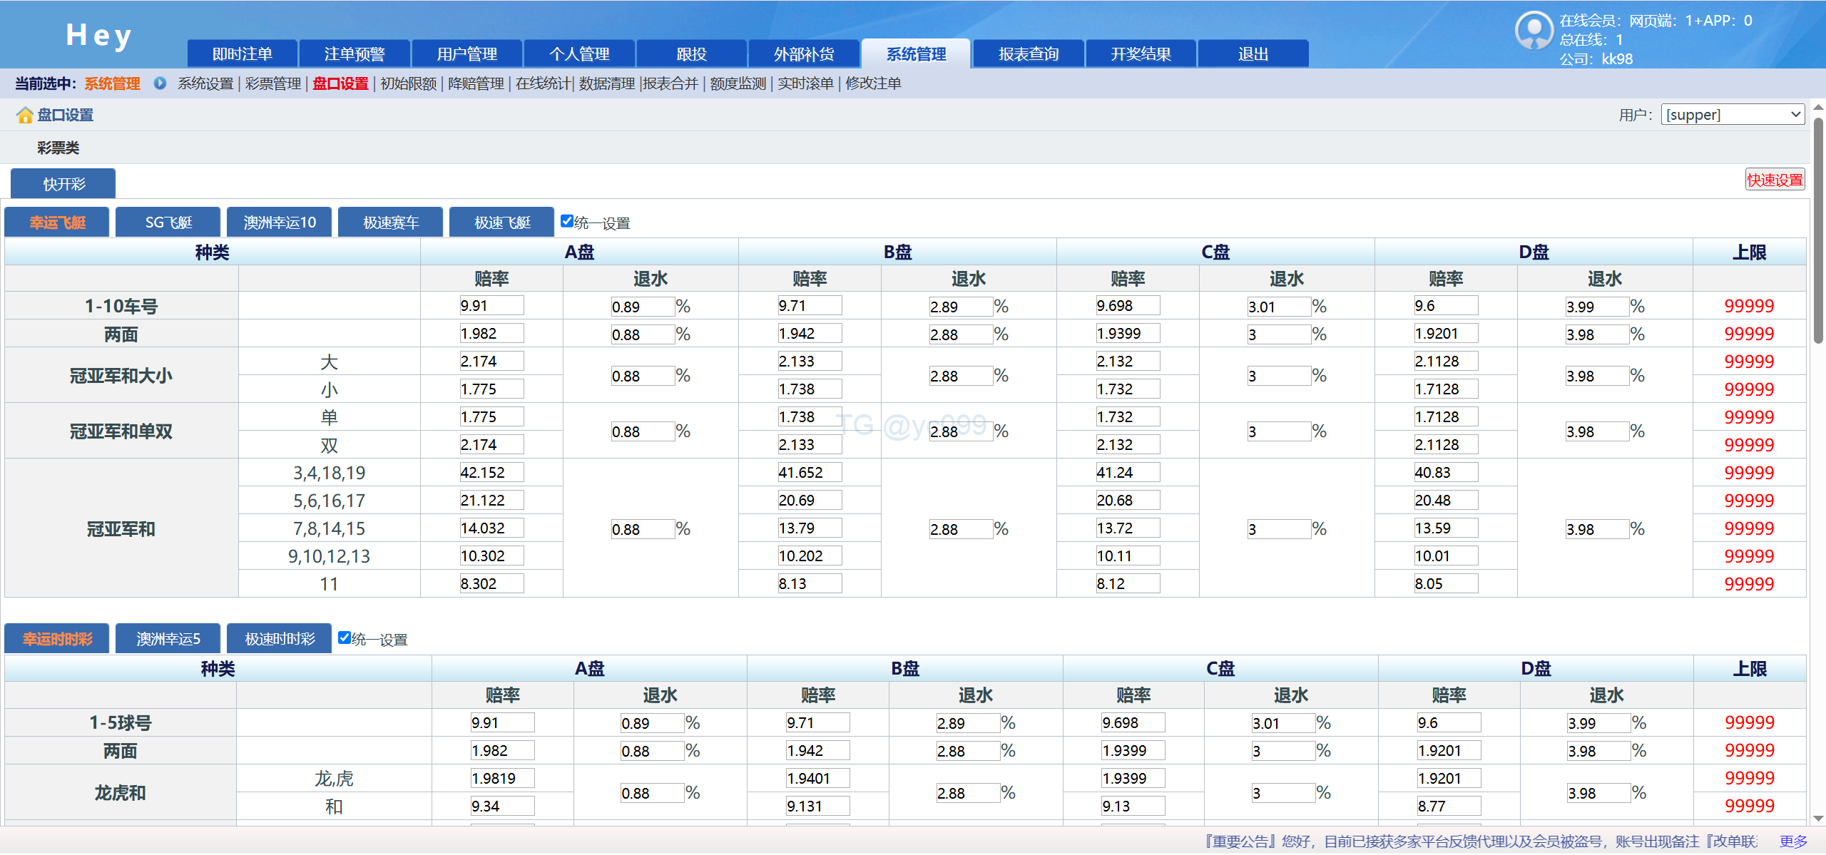Click the 快速设置 button
The image size is (1826, 855).
(1775, 180)
